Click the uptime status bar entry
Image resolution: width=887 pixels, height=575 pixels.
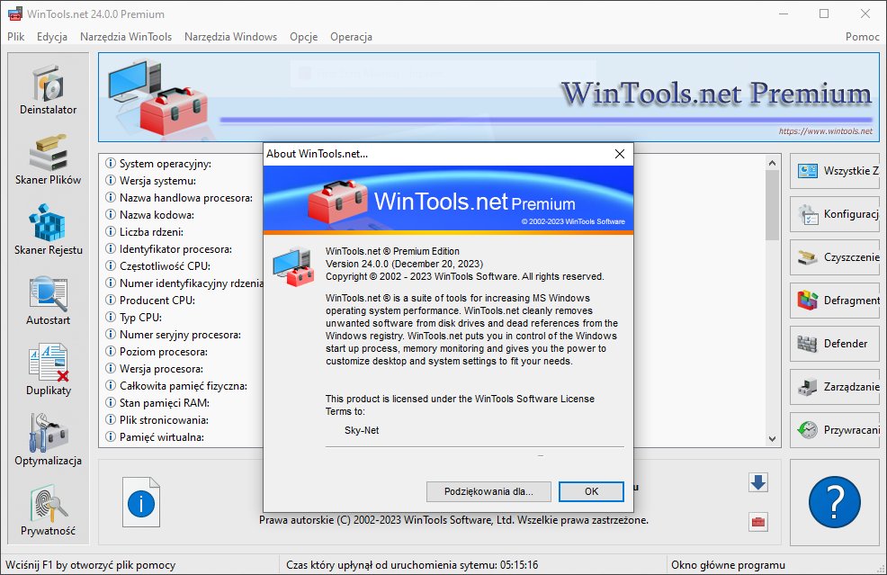point(412,565)
